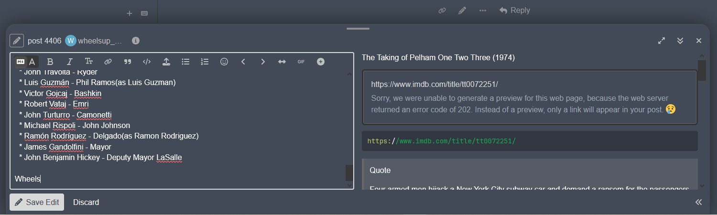Open the text size options
The height and width of the screenshot is (215, 717).
89,62
